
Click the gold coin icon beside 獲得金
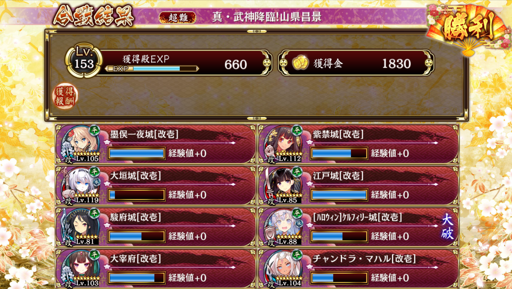click(x=300, y=63)
